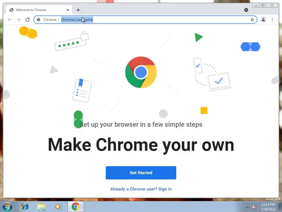Click the taskbar clock showing 12:14 PM
This screenshot has width=282, height=212.
(268, 207)
